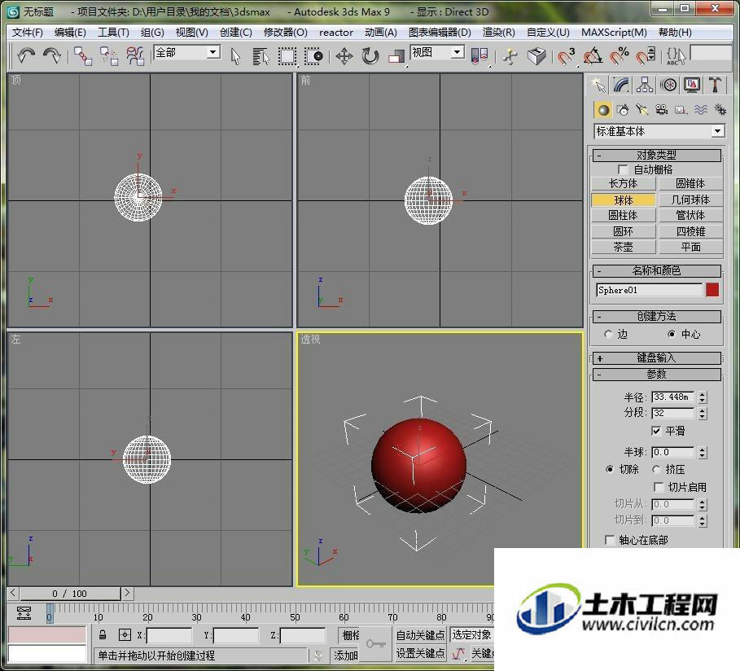
Task: Toggle the selection lock padlock icon
Action: 103,635
